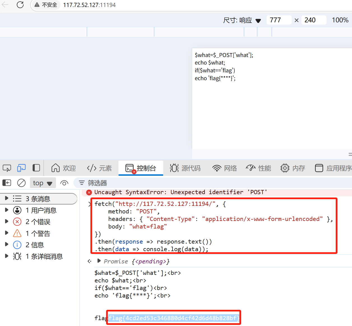Select the inspect element cursor tool
352x326 pixels.
(x=7, y=168)
